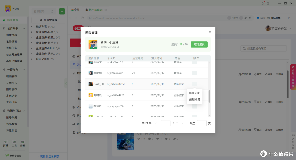Click the 跳至 page jump input
This screenshot has height=160, width=296.
click(202, 123)
